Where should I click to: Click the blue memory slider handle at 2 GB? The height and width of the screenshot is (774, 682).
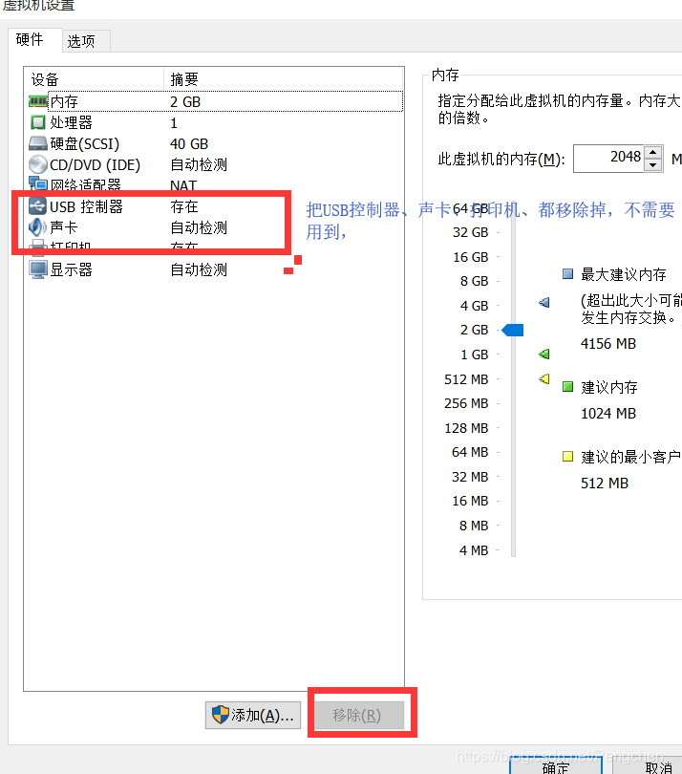513,330
